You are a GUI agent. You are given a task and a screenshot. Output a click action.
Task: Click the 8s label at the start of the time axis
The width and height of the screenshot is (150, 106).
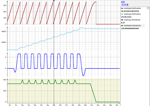coord(9,105)
